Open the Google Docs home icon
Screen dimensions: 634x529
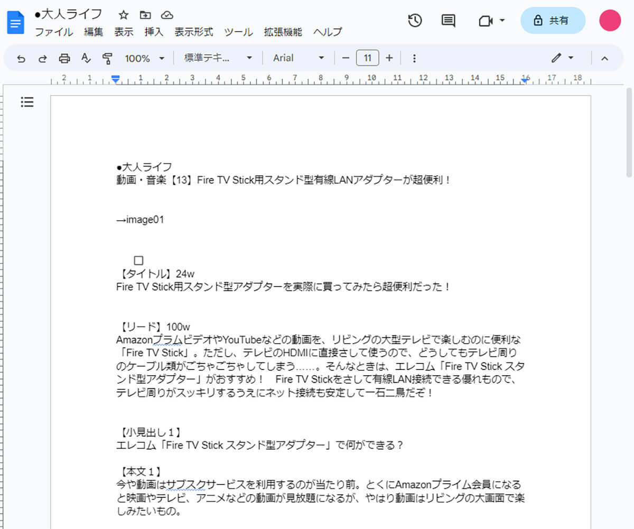coord(16,23)
